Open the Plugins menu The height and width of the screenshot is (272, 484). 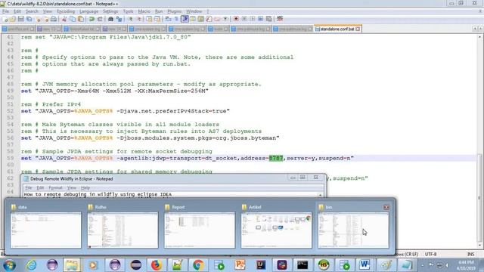click(x=175, y=11)
